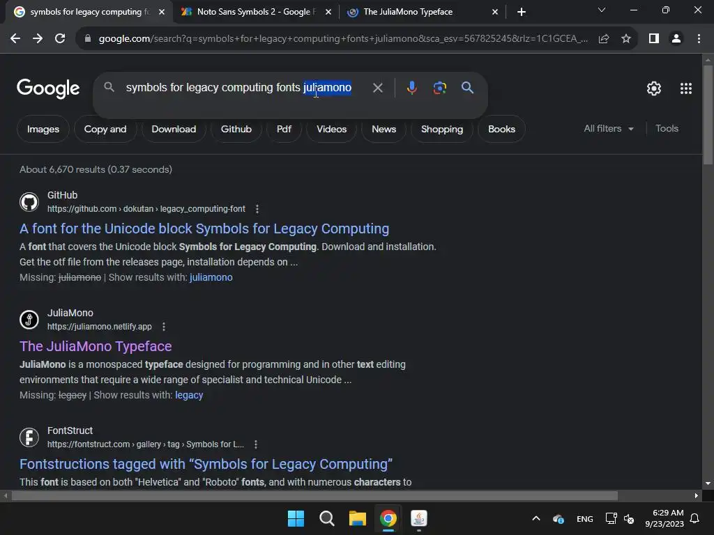Open the clock showing 6:29 AM
The image size is (714, 535).
pyautogui.click(x=664, y=518)
